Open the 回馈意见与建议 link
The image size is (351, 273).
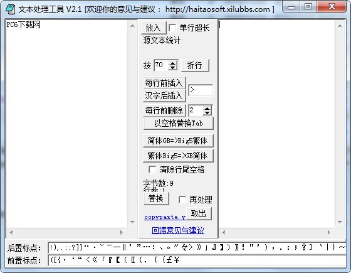[178, 230]
